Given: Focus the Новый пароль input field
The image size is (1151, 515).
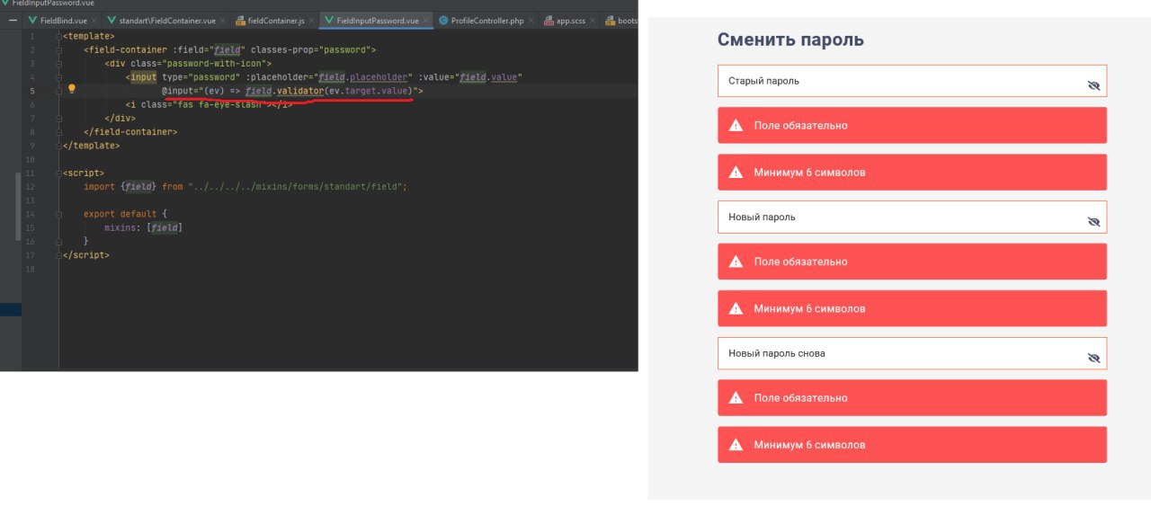Looking at the screenshot, I should (912, 217).
